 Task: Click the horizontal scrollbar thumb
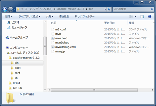click(x=95, y=90)
